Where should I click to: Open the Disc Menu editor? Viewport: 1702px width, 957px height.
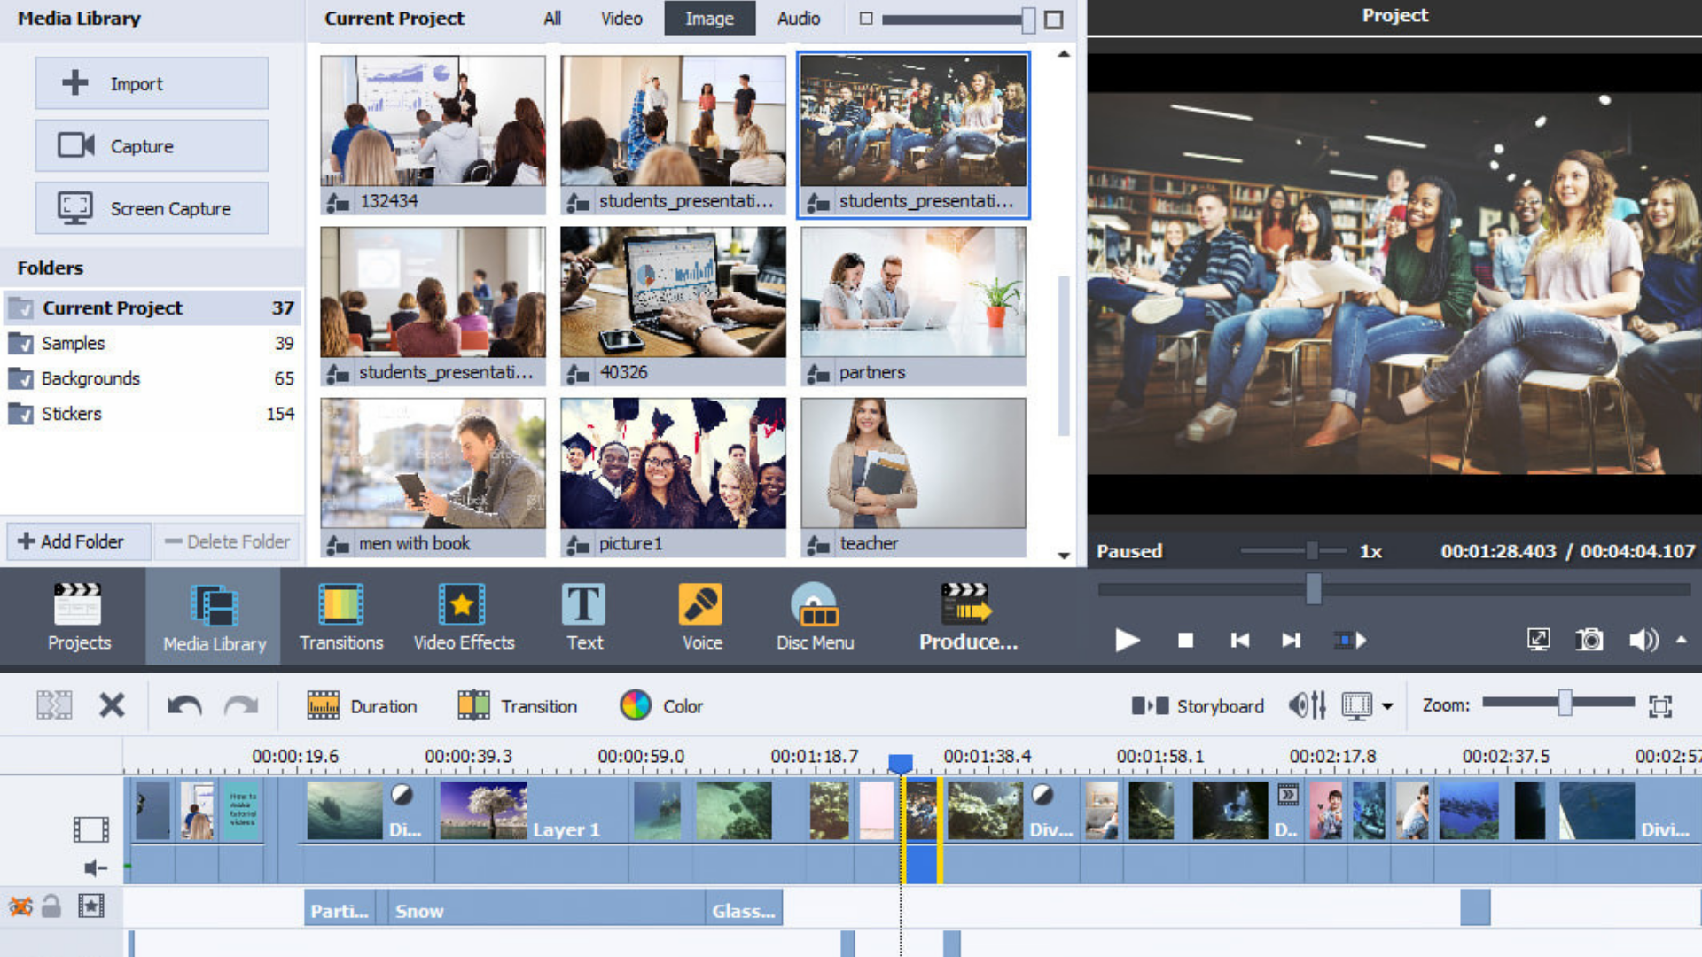click(x=814, y=616)
